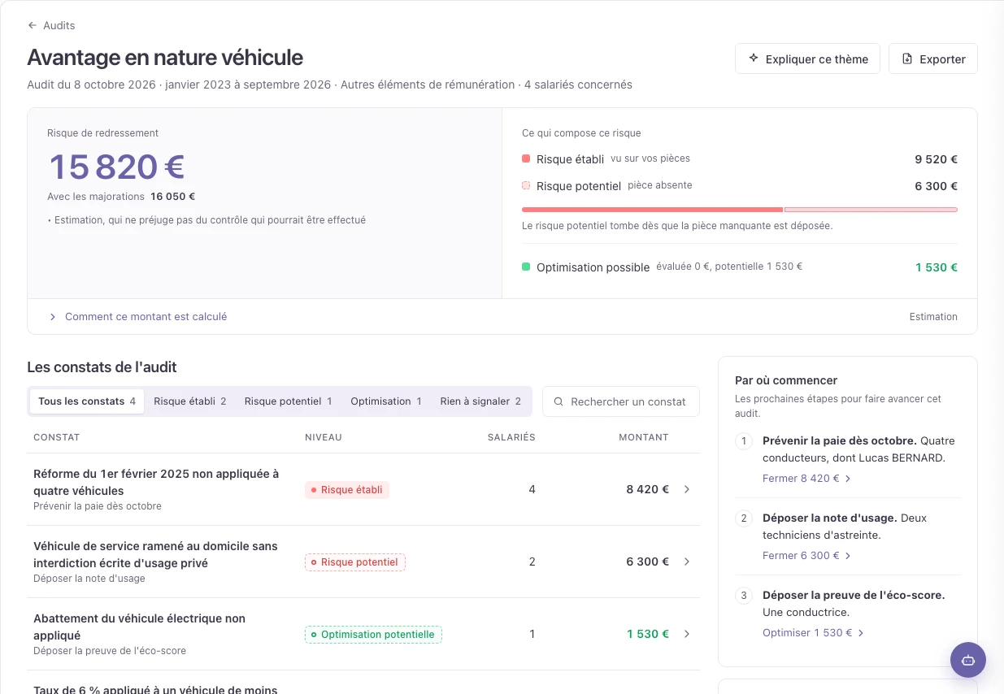This screenshot has height=694, width=1004.
Task: Click the green Optimisation possible swatch
Action: pos(526,267)
